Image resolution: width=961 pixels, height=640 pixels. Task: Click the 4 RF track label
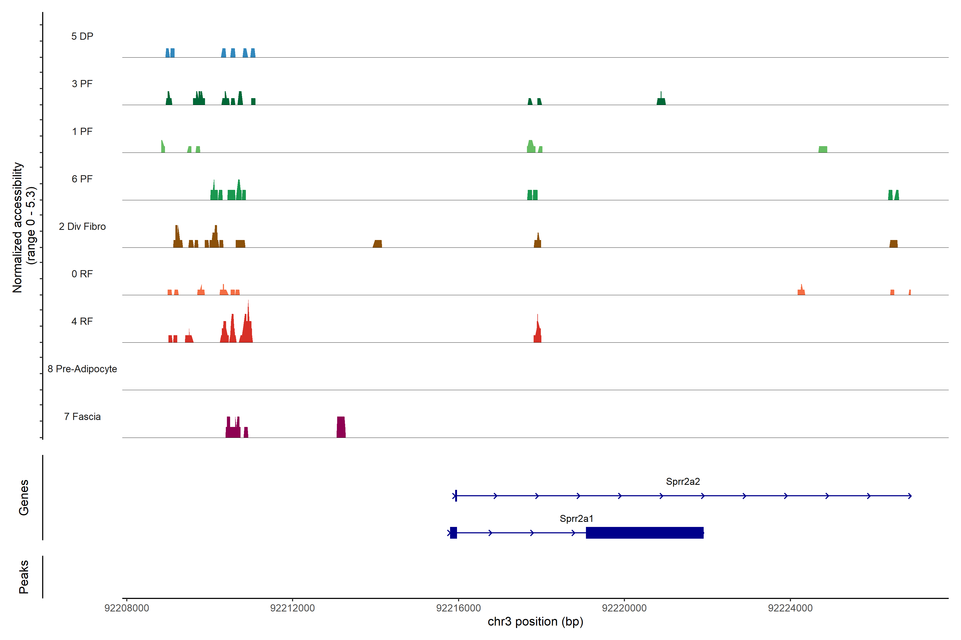[x=82, y=321]
